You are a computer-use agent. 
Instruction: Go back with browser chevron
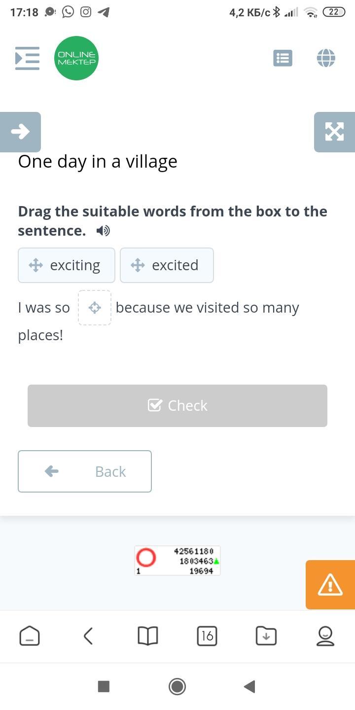point(88,636)
